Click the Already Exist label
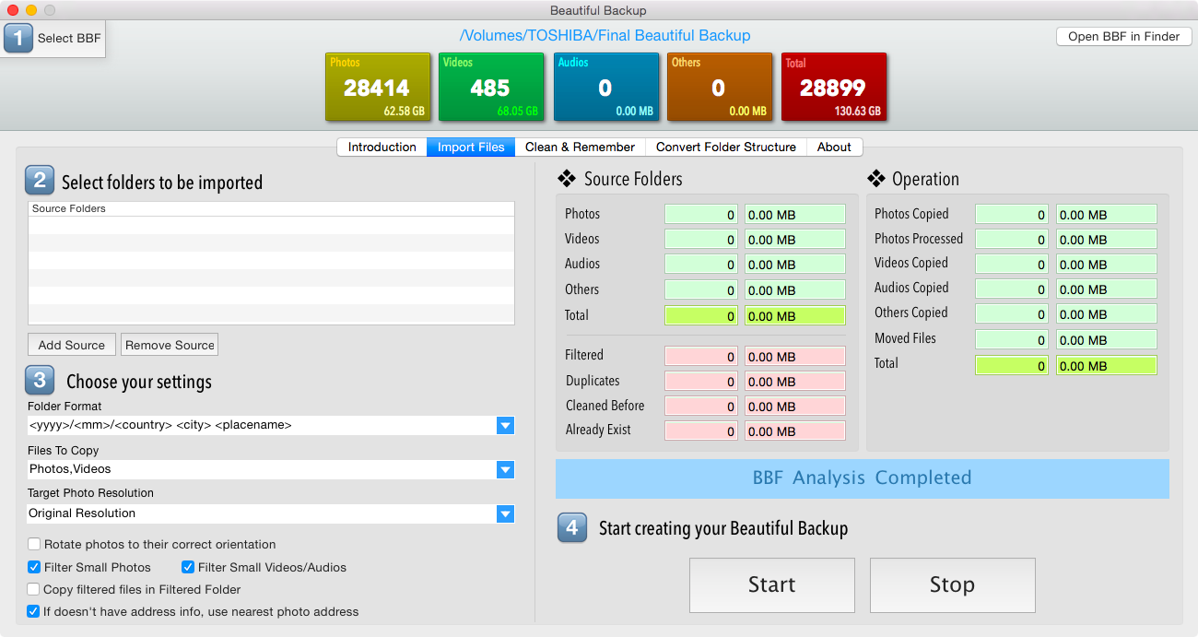 [x=598, y=430]
